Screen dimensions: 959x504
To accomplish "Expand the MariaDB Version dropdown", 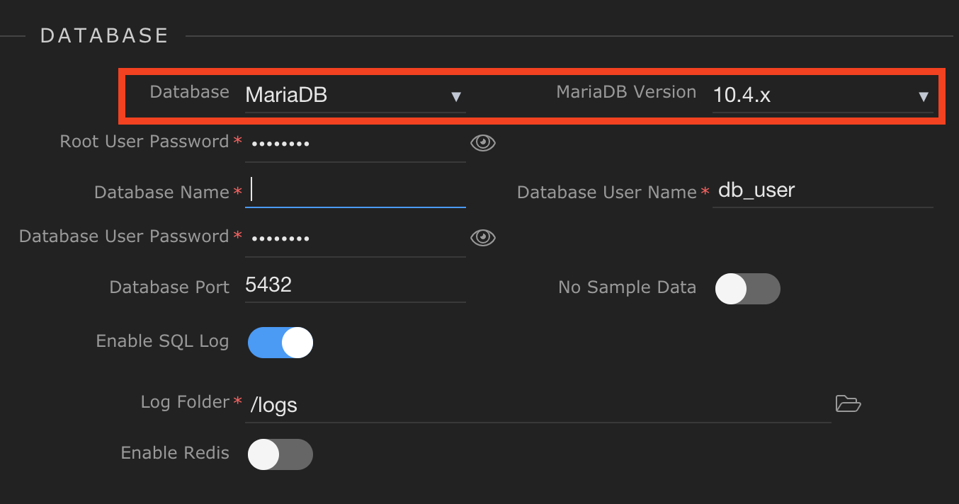I will [822, 95].
